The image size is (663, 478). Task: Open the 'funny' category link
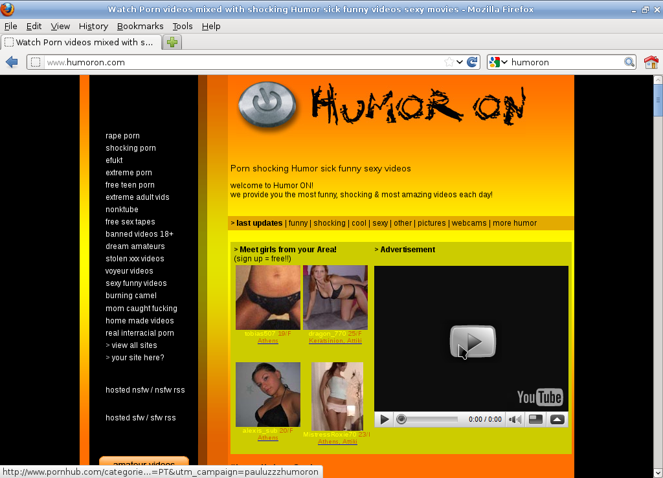coord(298,223)
